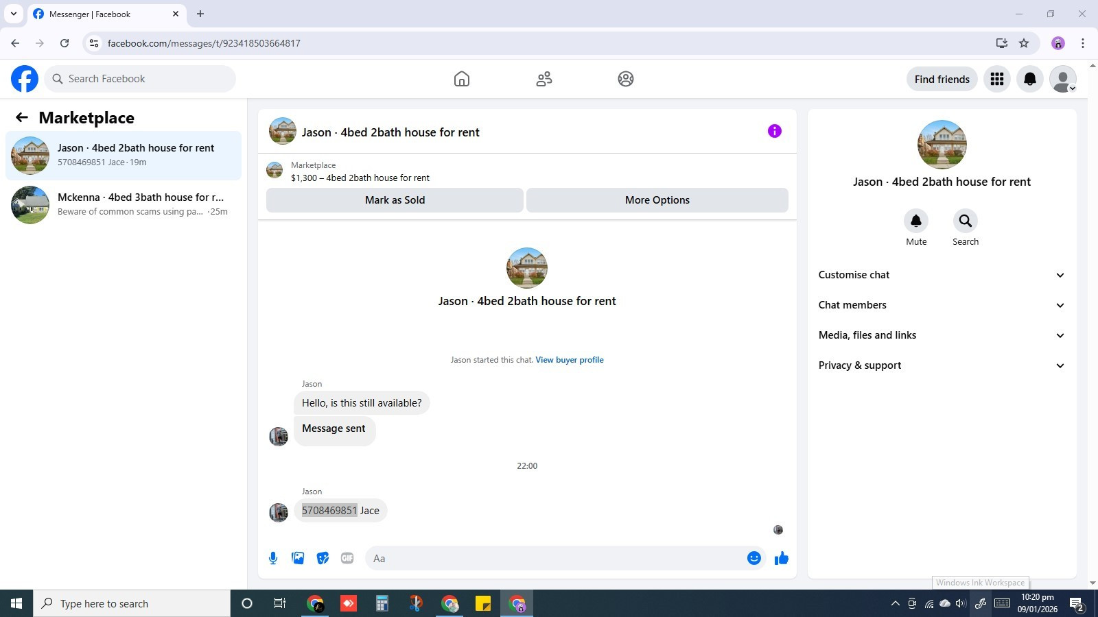Mute this conversation bell
This screenshot has width=1098, height=617.
pyautogui.click(x=916, y=221)
